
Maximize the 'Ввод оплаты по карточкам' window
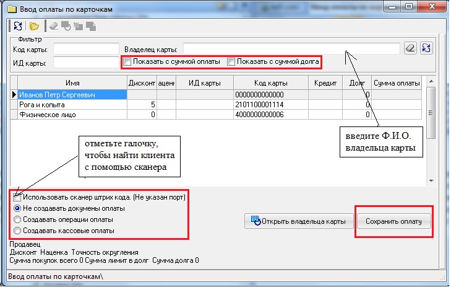410,7
